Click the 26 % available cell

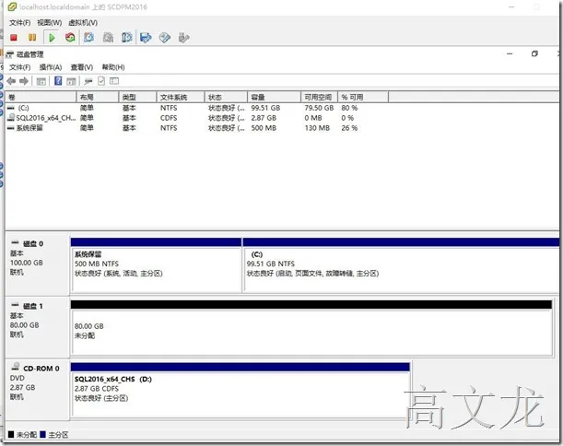tap(349, 128)
